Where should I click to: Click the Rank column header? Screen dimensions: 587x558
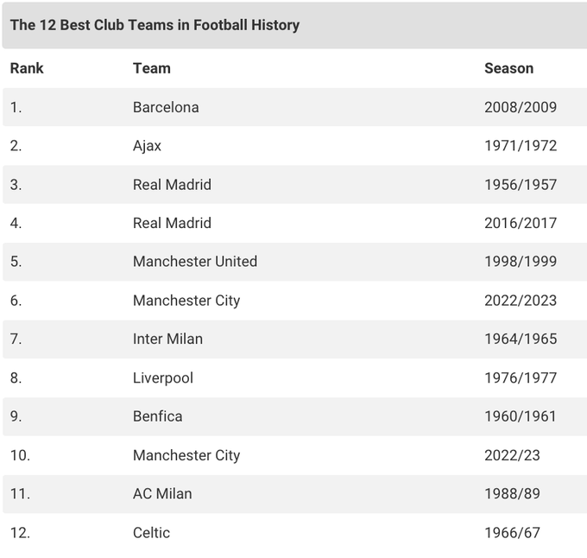[x=27, y=68]
